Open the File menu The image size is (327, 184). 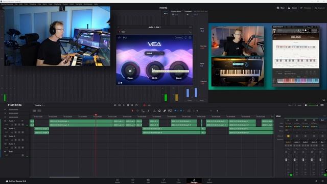[x=16, y=4]
